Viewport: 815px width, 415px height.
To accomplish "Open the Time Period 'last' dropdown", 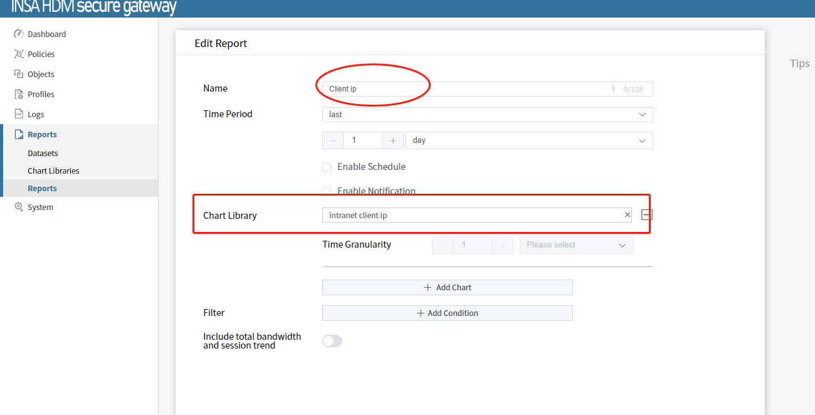I will pos(487,115).
